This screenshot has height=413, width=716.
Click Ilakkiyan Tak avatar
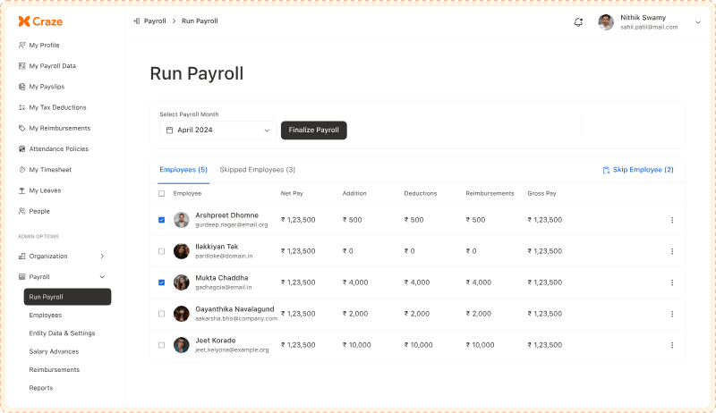(x=182, y=251)
